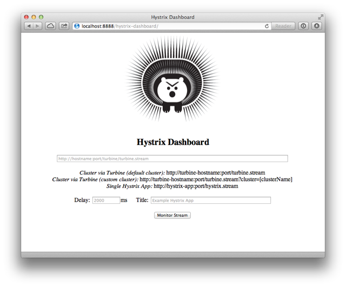Go back with the Safari back arrow
Viewport: 346px width, 287px height.
tap(29, 26)
